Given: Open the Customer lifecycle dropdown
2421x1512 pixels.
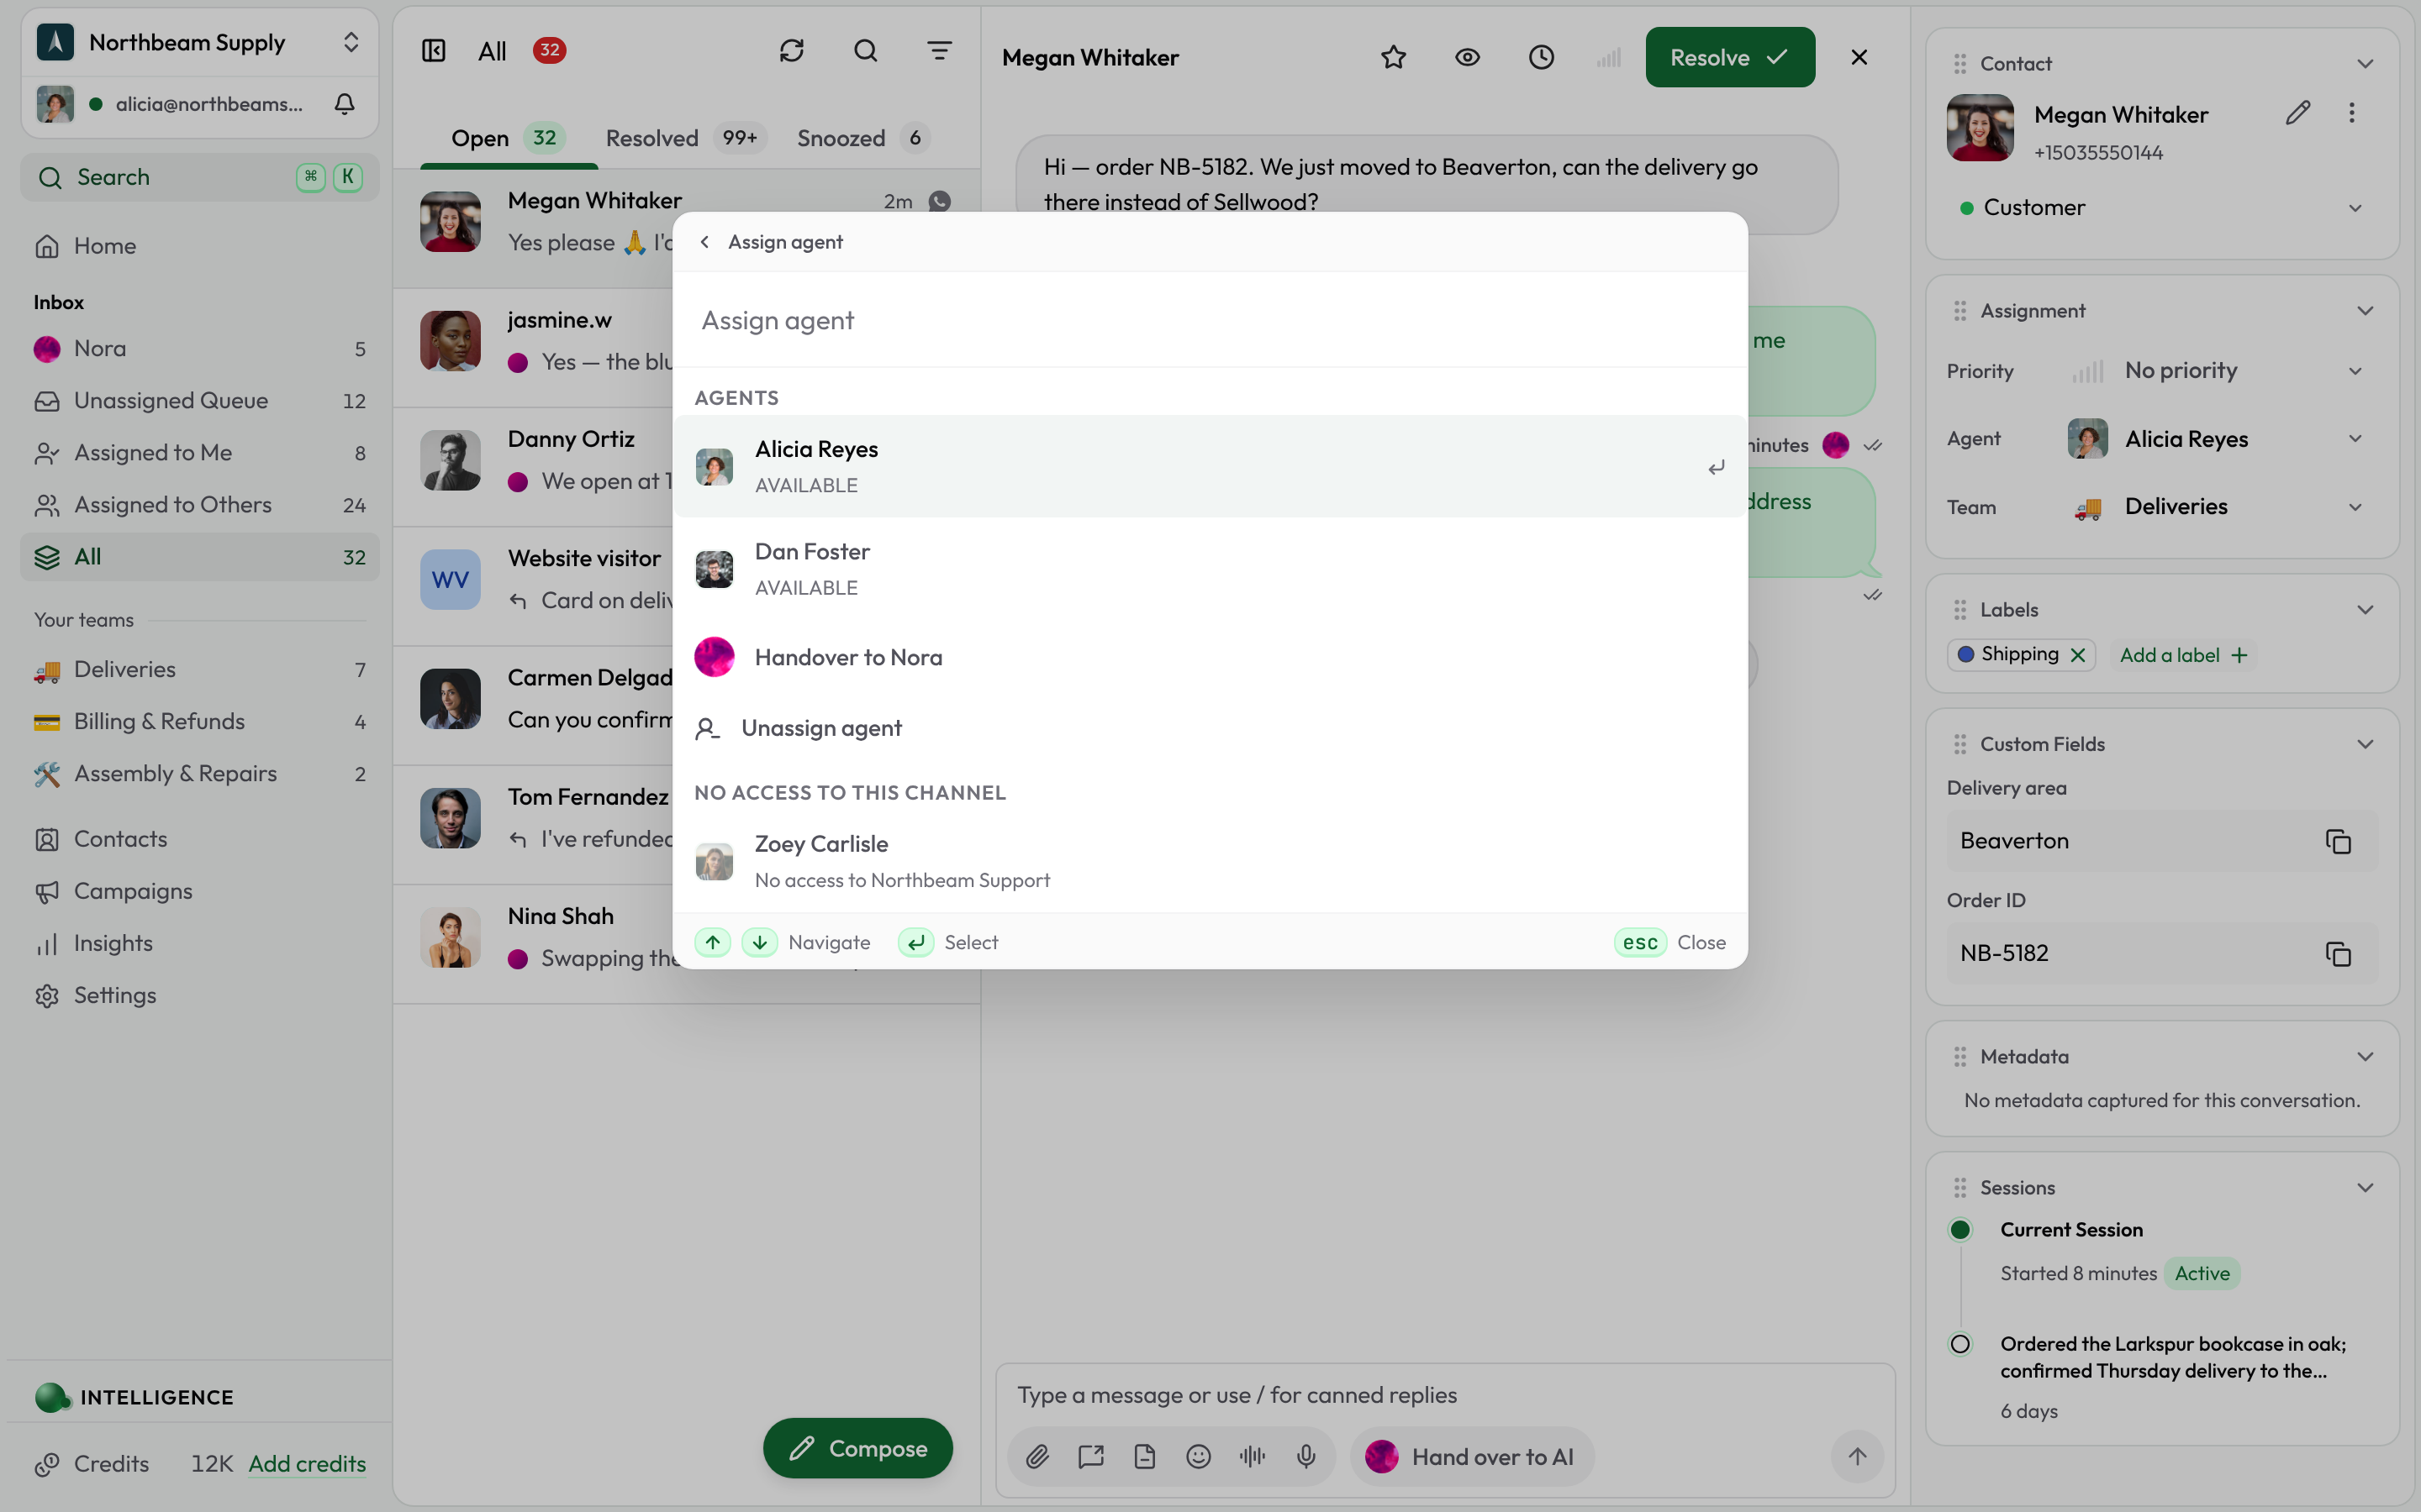Looking at the screenshot, I should point(2162,208).
